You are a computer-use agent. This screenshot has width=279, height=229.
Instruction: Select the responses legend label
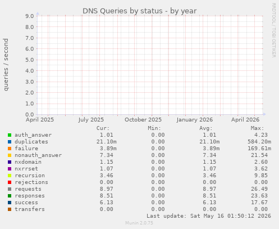click(30, 196)
